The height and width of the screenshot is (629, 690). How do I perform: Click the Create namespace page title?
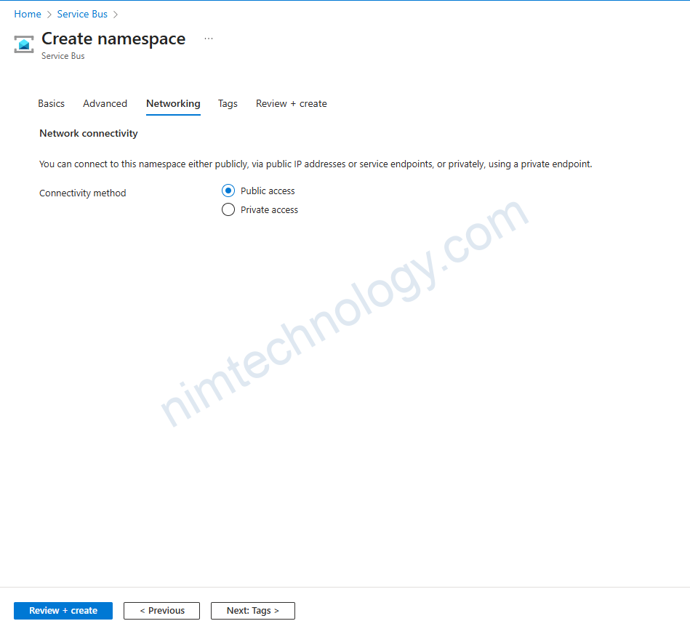click(x=113, y=39)
